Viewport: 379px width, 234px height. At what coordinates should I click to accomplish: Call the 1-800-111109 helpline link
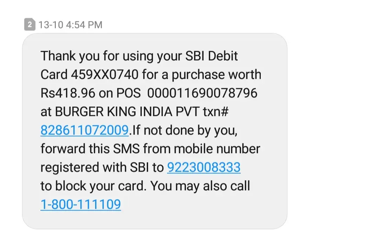click(x=81, y=205)
